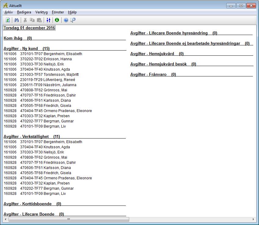
Task: Select Nellsjö, Erik under Verkställighet
Action: click(34, 152)
